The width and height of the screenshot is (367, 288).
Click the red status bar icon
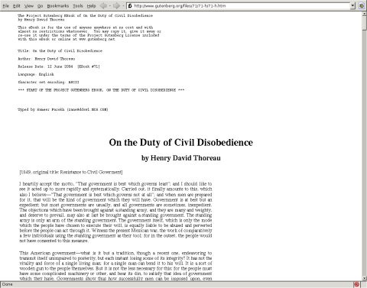357,284
